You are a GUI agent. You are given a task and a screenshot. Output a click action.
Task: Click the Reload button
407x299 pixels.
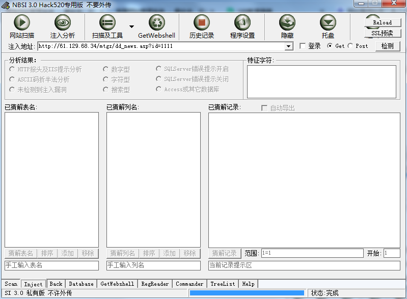pos(382,22)
